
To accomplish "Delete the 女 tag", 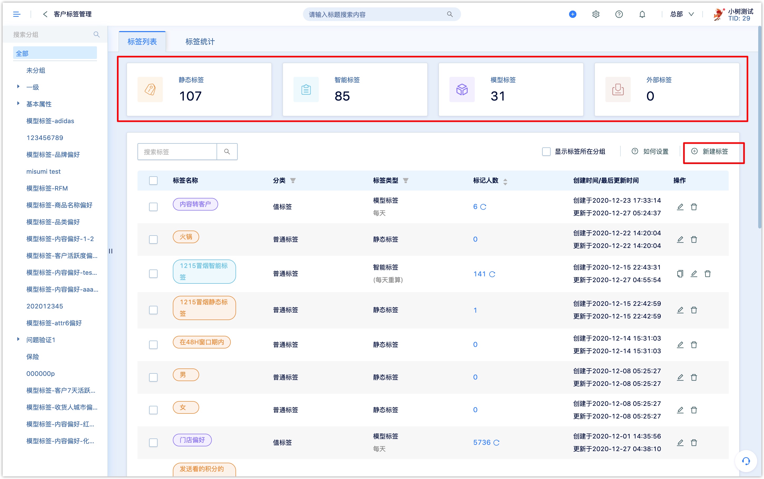I will point(694,410).
